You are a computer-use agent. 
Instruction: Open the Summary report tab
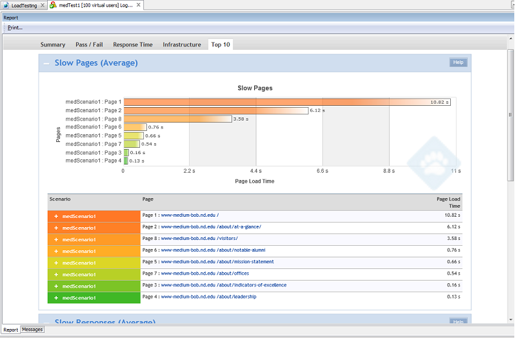pyautogui.click(x=53, y=45)
